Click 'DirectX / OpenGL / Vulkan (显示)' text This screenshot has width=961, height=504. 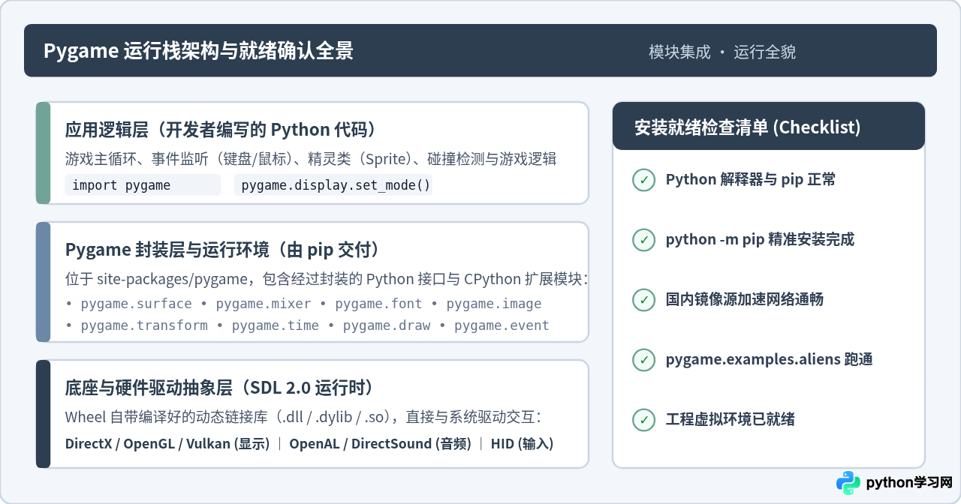[x=167, y=443]
